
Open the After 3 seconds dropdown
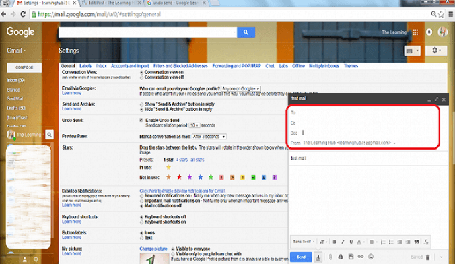(x=209, y=137)
